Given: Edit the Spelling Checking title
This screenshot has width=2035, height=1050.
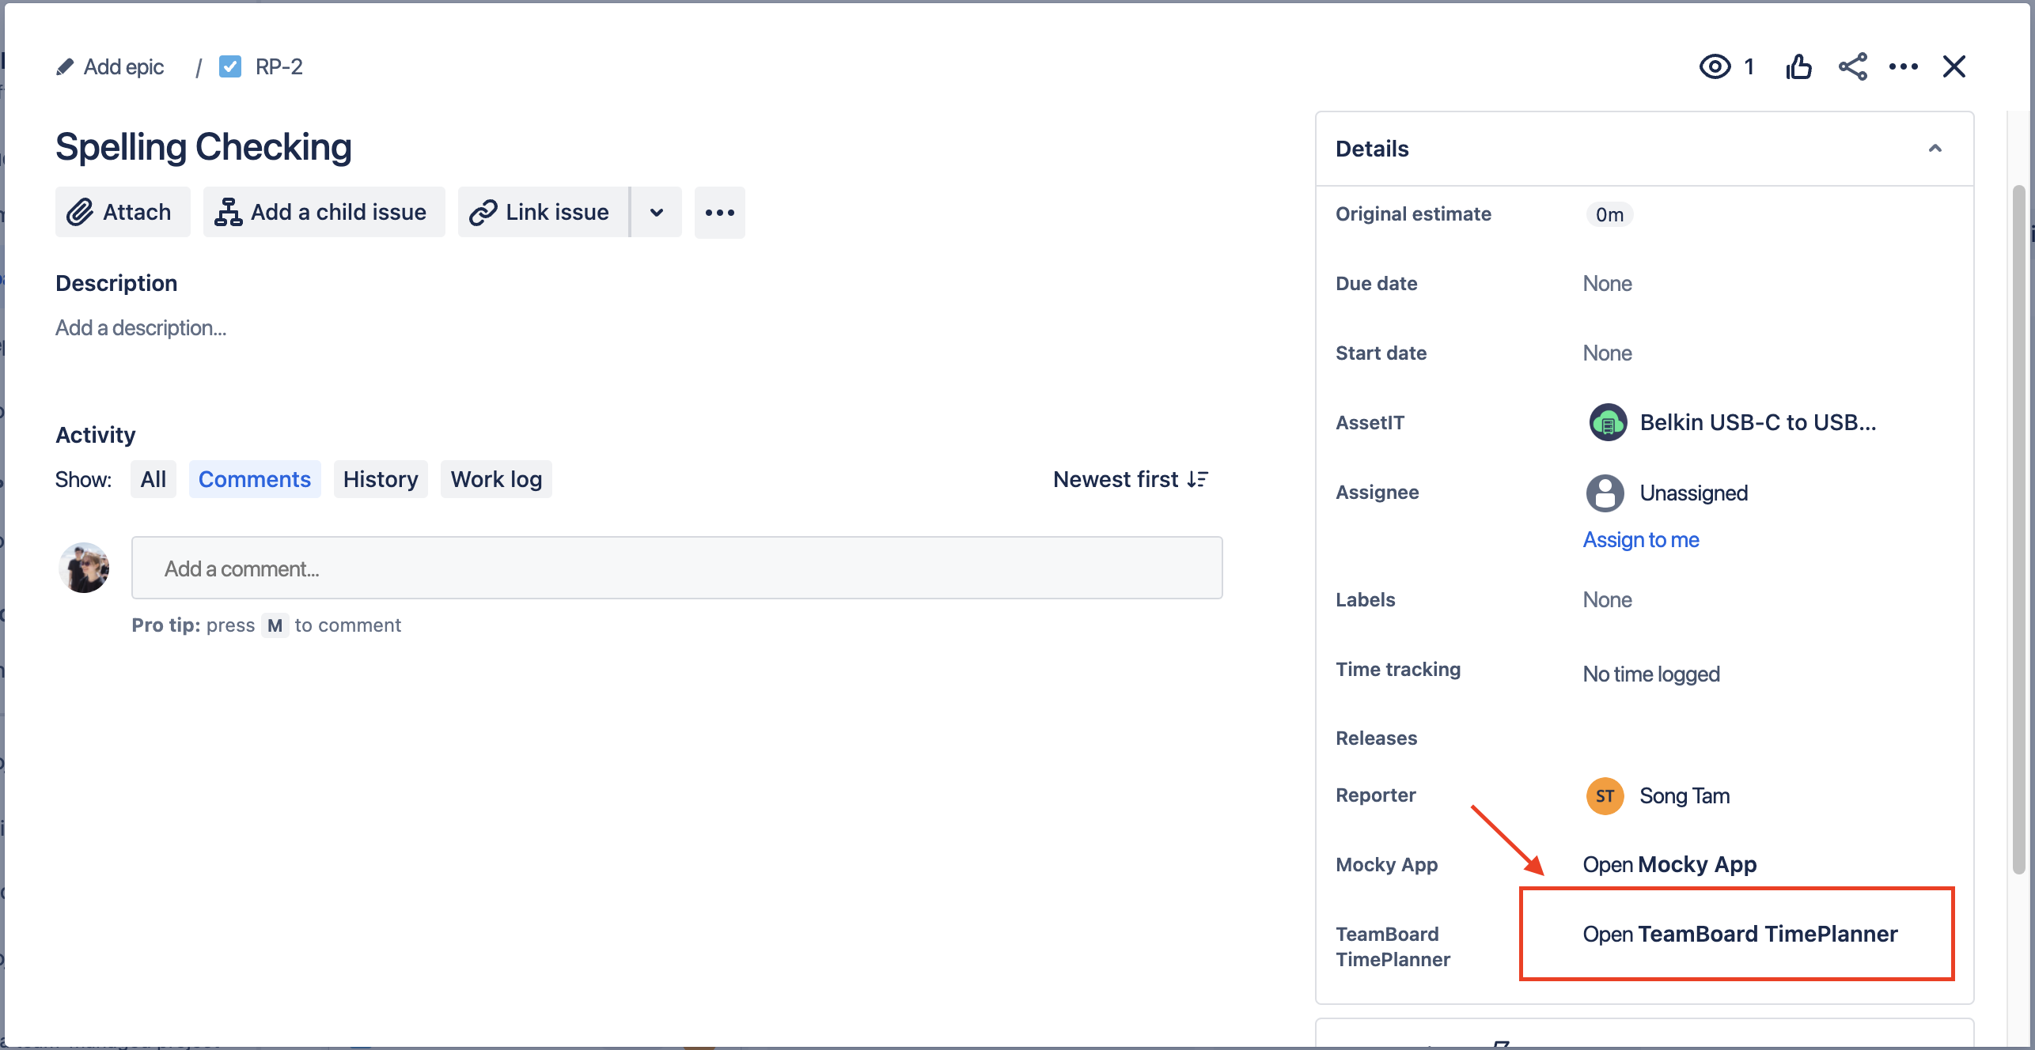Looking at the screenshot, I should pos(203,147).
